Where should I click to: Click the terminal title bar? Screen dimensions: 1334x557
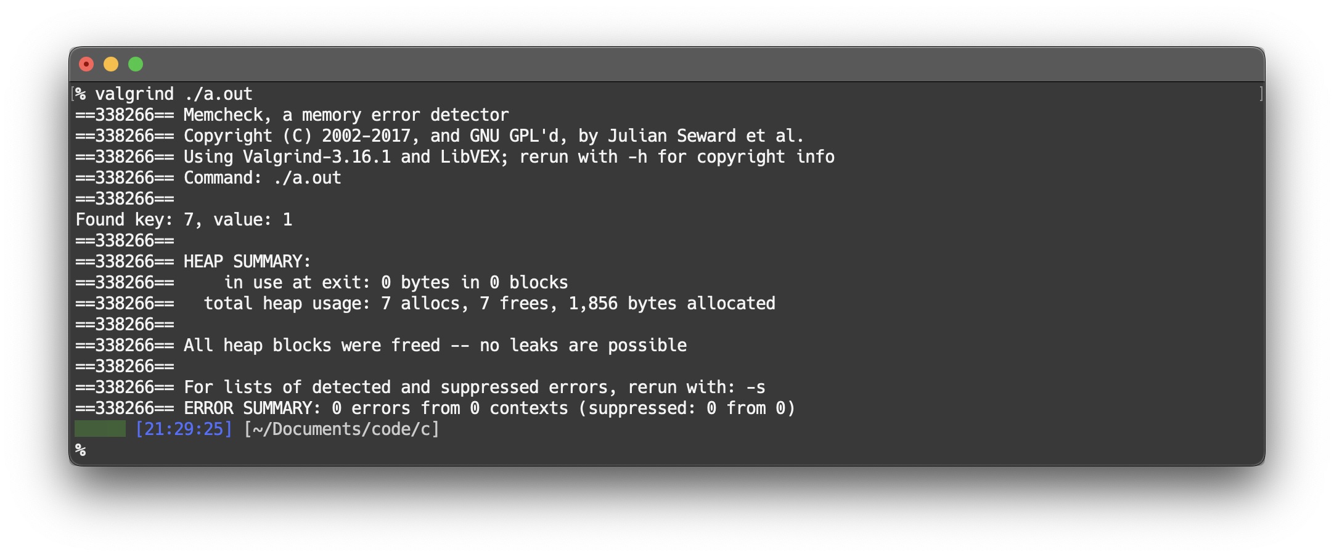point(666,64)
